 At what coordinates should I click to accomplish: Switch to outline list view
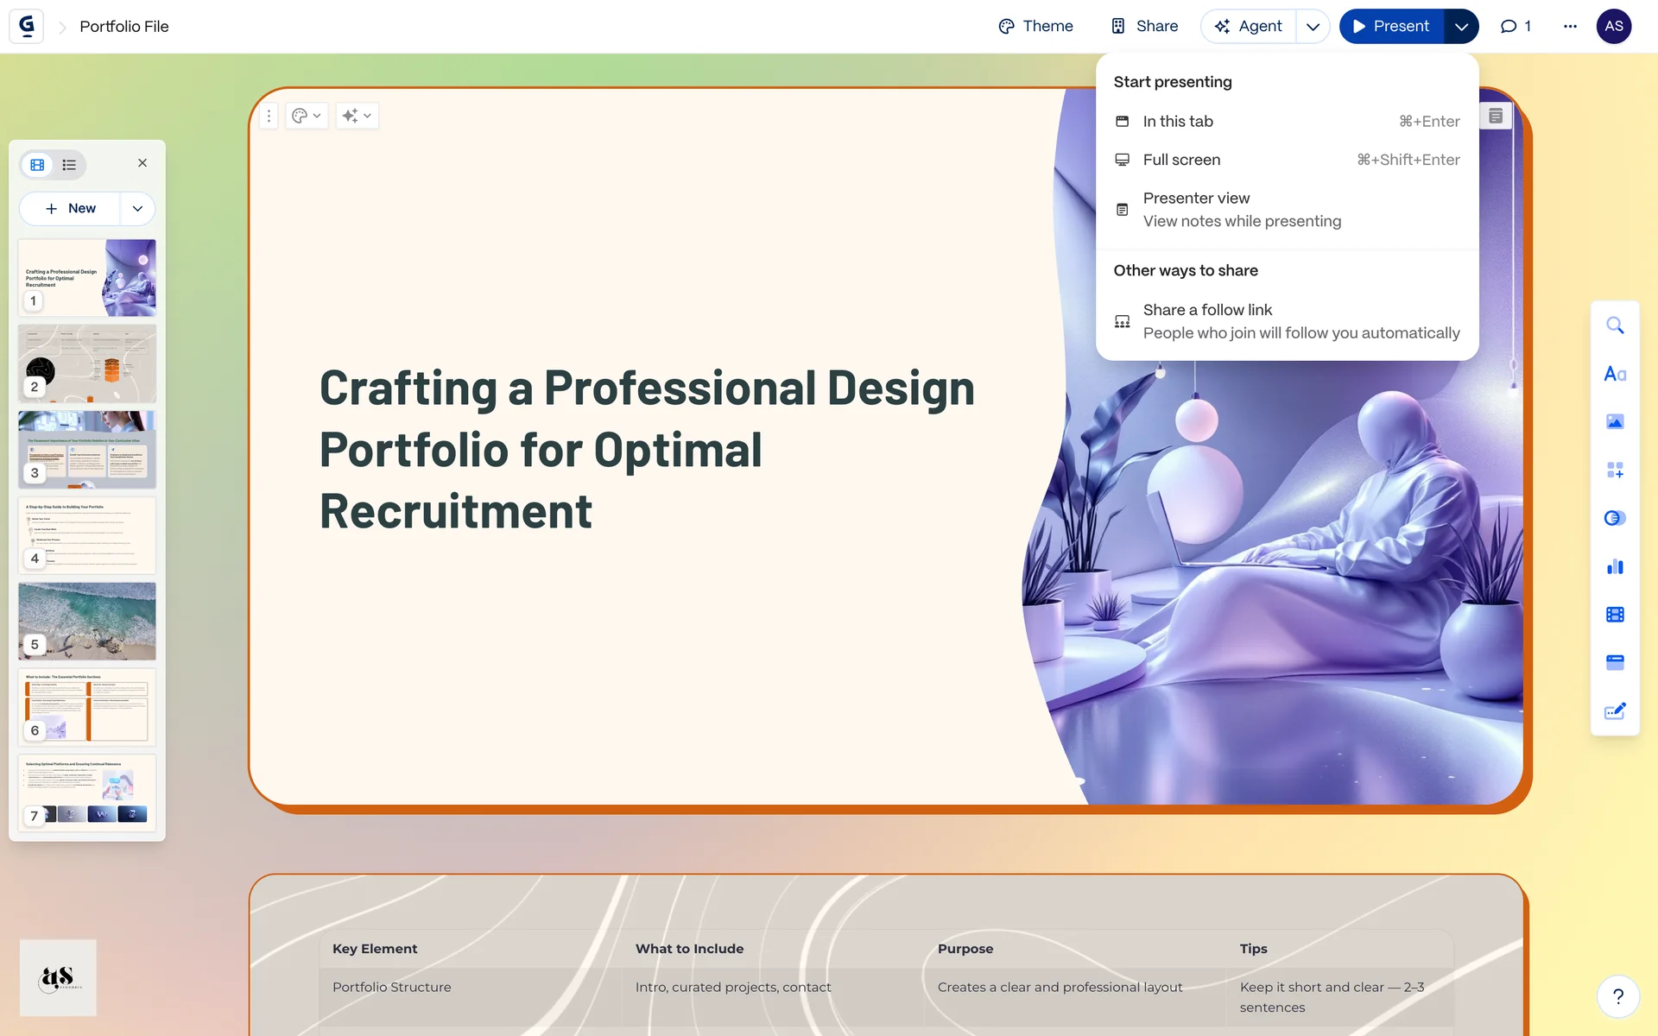tap(69, 164)
